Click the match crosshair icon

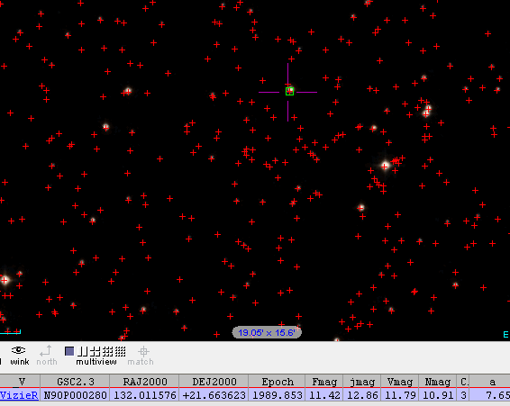pos(143,351)
